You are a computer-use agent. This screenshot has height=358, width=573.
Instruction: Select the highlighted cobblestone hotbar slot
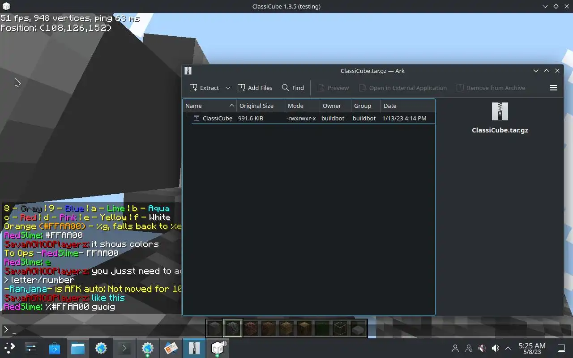[233, 329]
